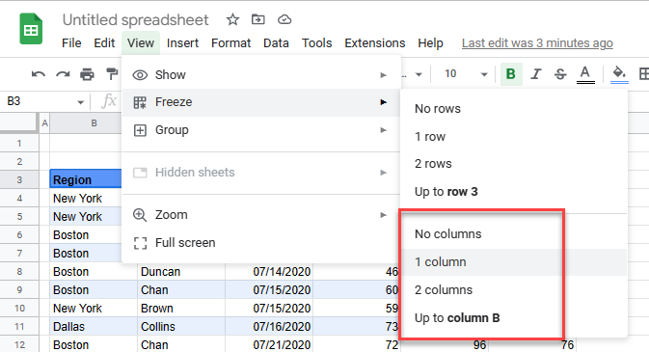Select the 07/16/2020 date cell
The width and height of the screenshot is (649, 352).
tap(269, 327)
